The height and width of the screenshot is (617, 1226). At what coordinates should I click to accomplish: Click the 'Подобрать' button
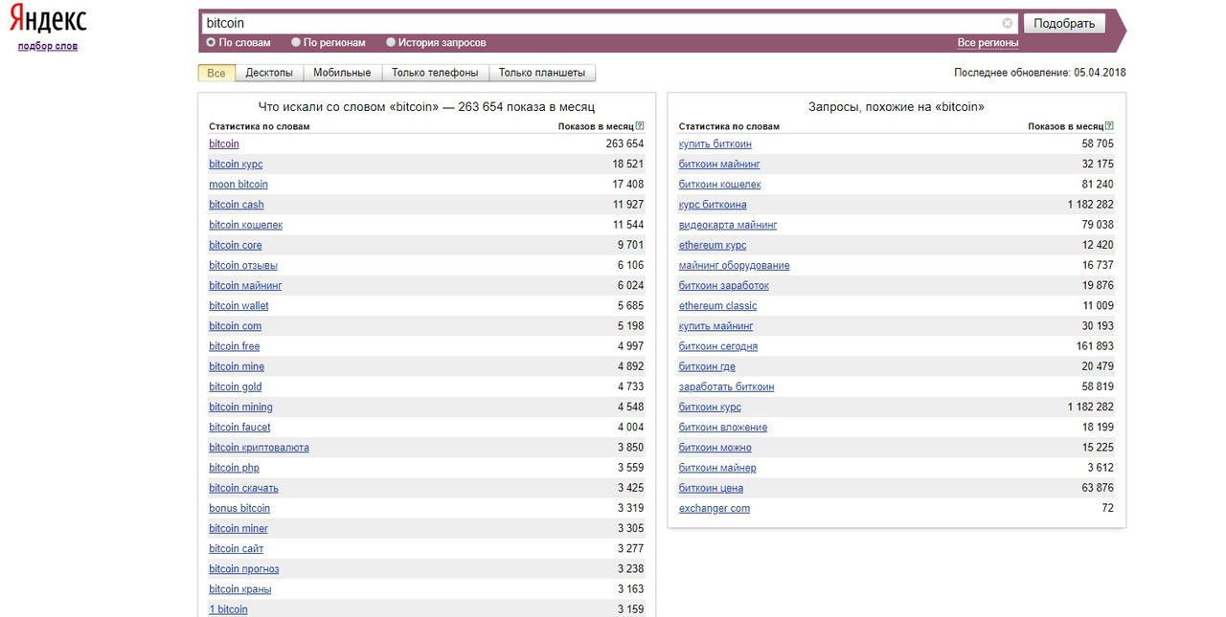pos(1064,23)
